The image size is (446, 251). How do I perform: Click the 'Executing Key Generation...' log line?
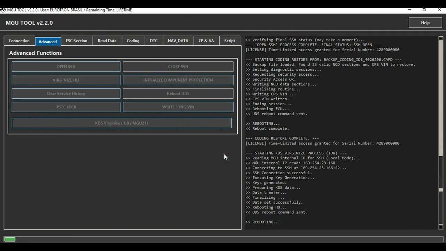tap(280, 178)
